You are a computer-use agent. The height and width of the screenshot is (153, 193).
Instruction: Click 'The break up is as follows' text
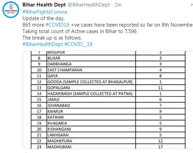pos(52,38)
